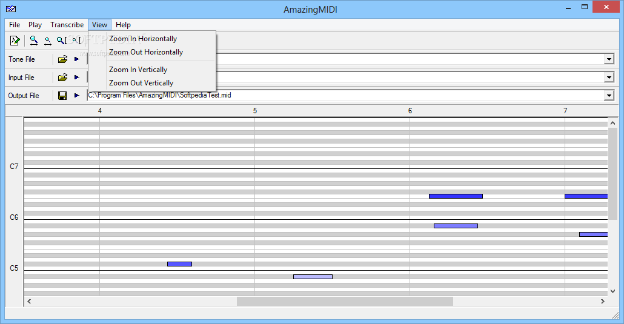Click the Input File label

(x=21, y=78)
